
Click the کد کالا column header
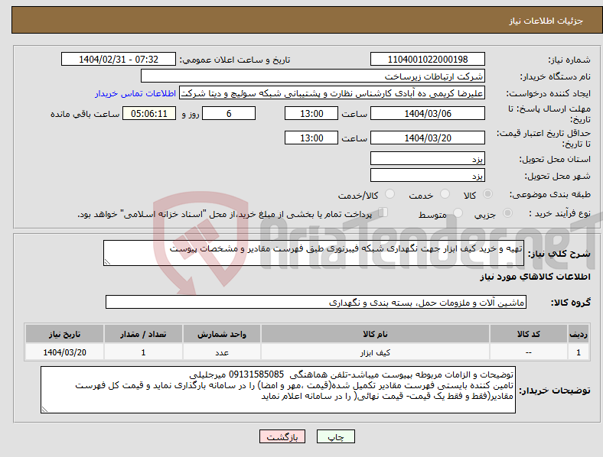(x=529, y=334)
